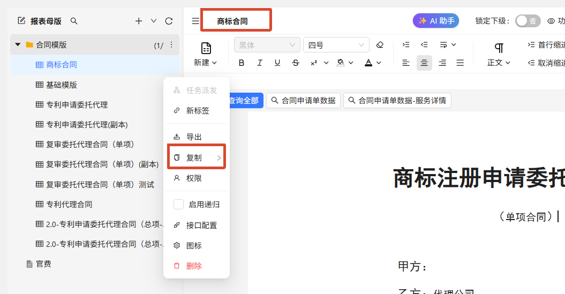Enable the 启用递归 checkbox

point(179,204)
